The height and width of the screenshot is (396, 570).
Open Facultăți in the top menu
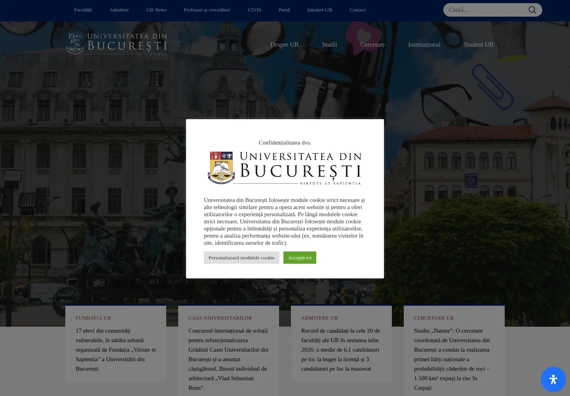[83, 10]
